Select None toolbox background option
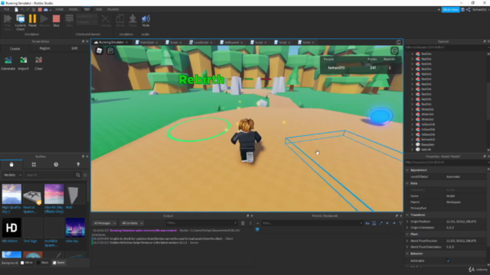Screen dimensions: 490x275 click(59, 263)
